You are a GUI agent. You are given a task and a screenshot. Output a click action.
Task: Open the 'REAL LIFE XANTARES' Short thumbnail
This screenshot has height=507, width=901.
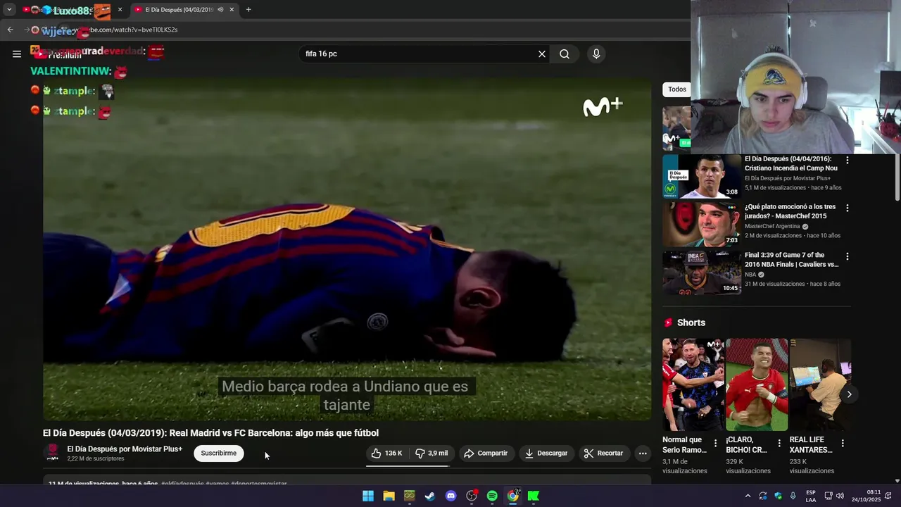pyautogui.click(x=820, y=384)
